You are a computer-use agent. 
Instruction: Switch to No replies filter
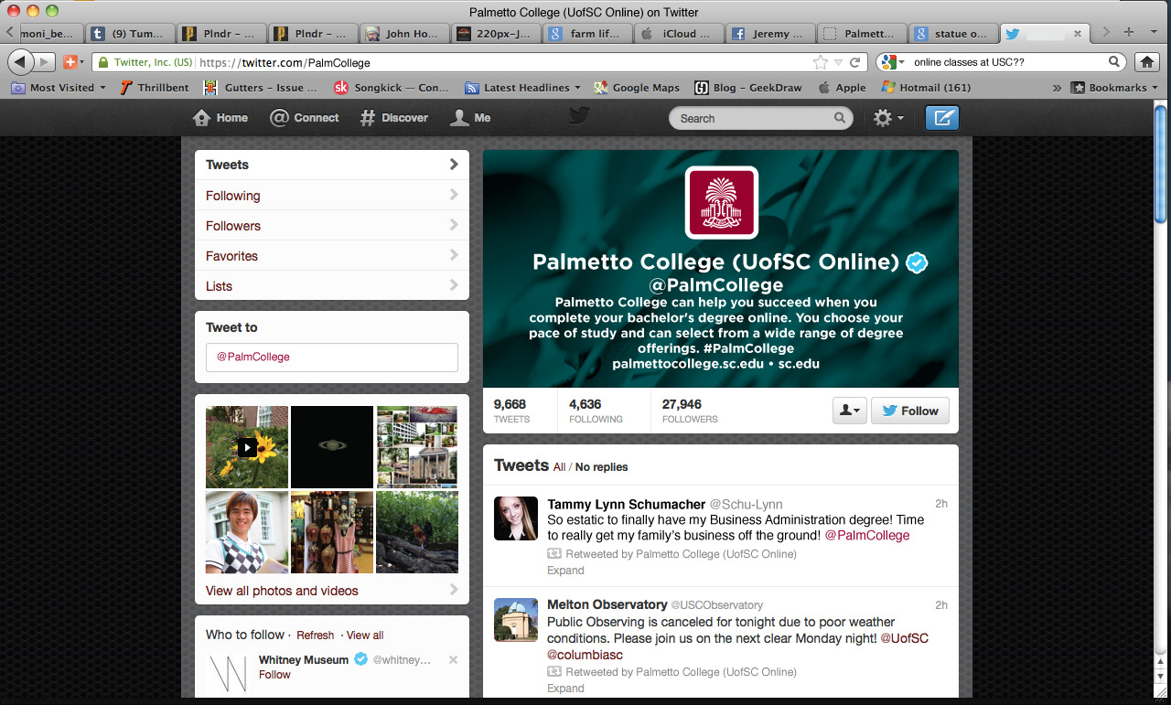coord(602,467)
